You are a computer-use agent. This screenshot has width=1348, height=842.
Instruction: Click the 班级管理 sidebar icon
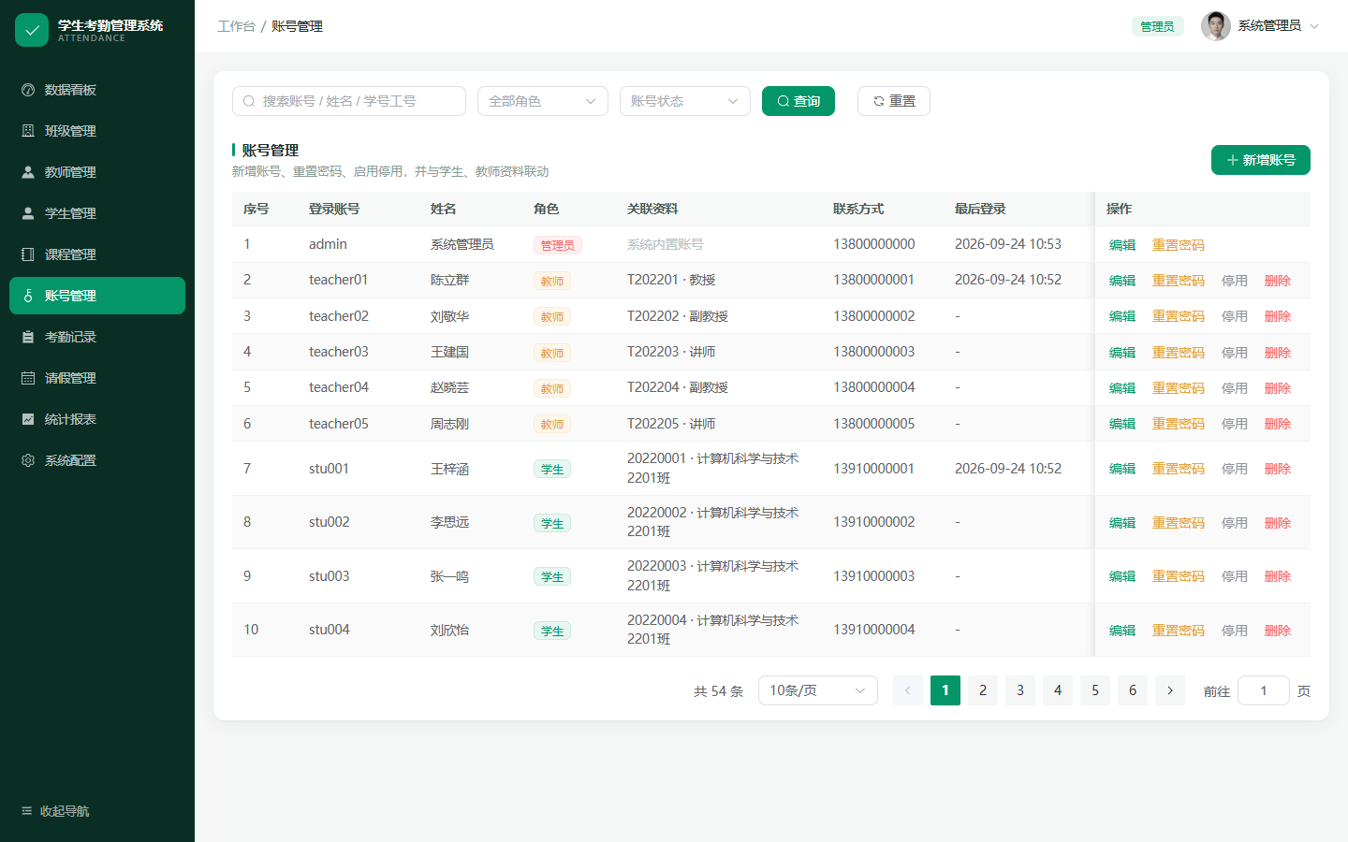click(x=28, y=131)
